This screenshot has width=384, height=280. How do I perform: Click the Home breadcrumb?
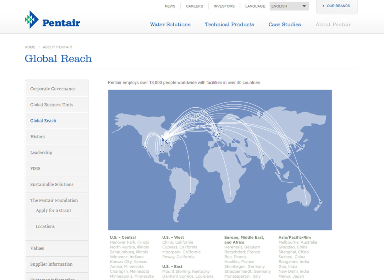pyautogui.click(x=30, y=47)
